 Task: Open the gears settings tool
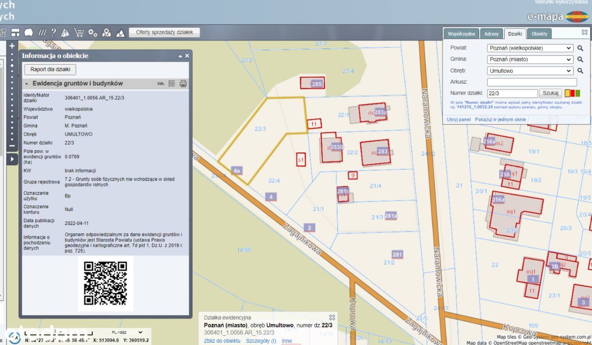tap(92, 33)
